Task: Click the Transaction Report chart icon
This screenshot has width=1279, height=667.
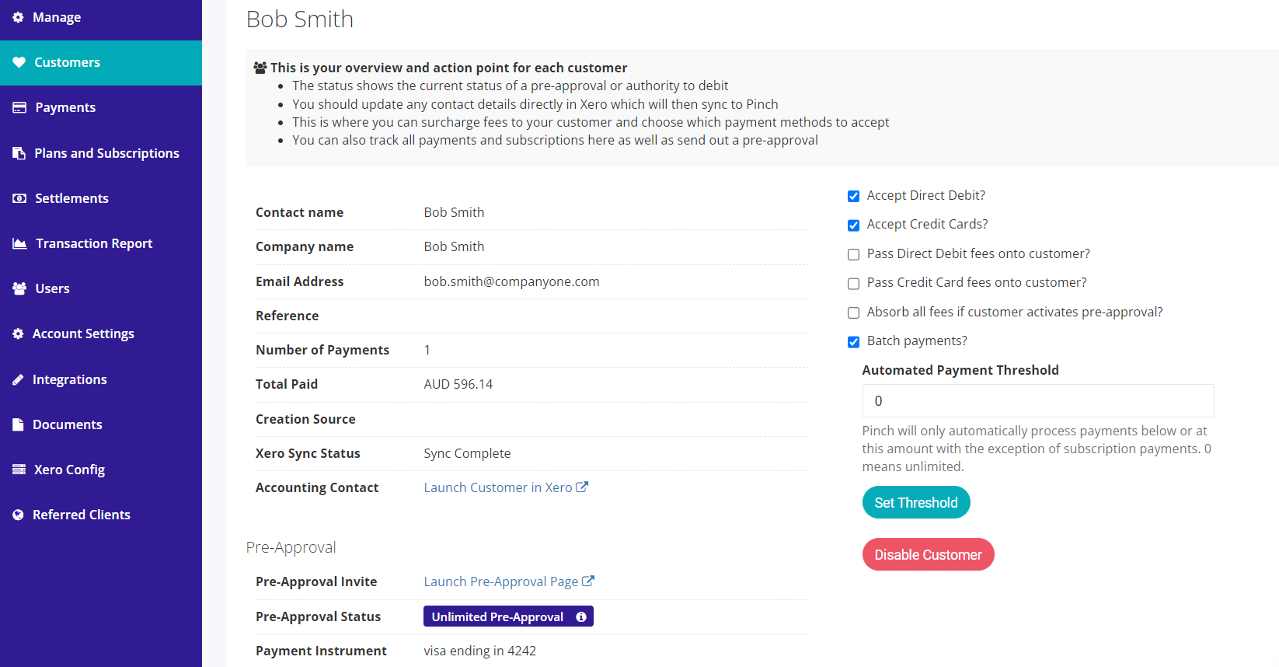Action: [x=19, y=243]
